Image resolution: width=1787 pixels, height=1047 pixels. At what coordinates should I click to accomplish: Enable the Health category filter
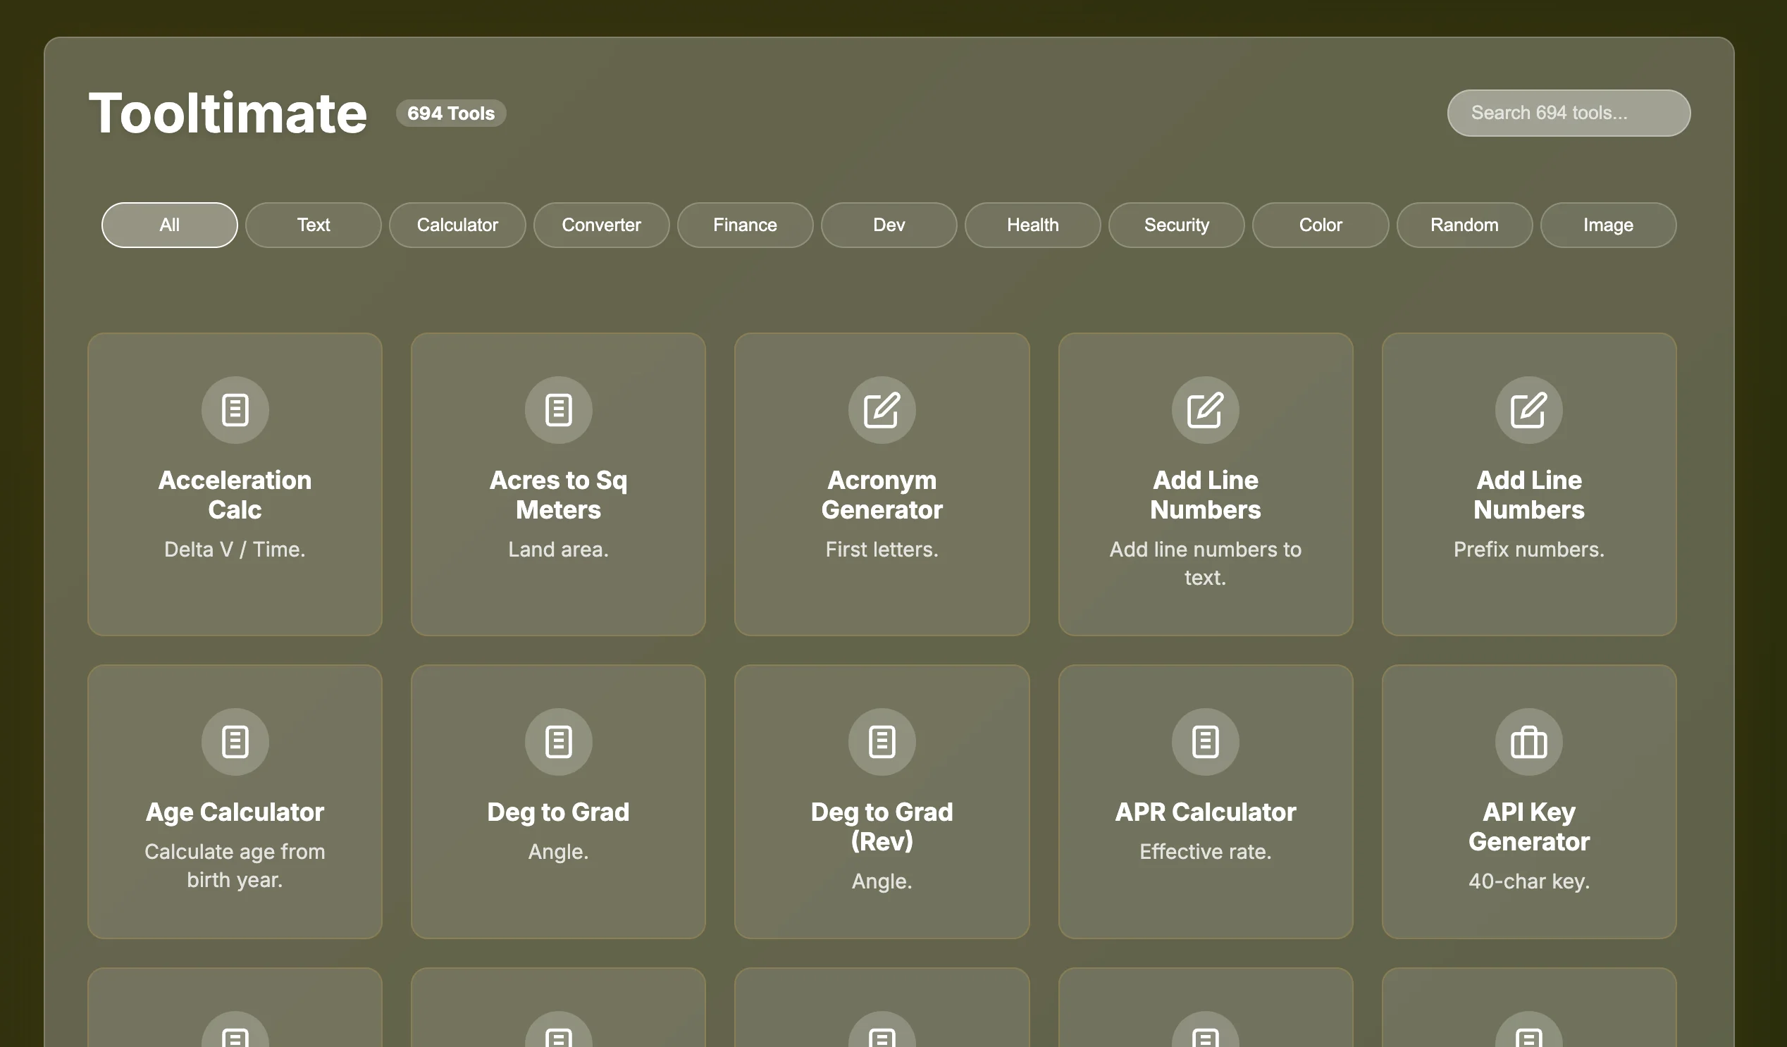[x=1032, y=225]
